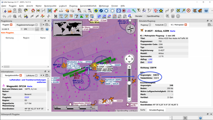Open ICAO airspaces dropdown icon

click(104, 16)
